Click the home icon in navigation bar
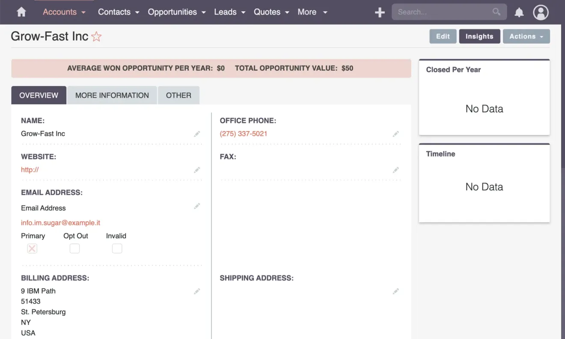Image resolution: width=565 pixels, height=339 pixels. 21,12
